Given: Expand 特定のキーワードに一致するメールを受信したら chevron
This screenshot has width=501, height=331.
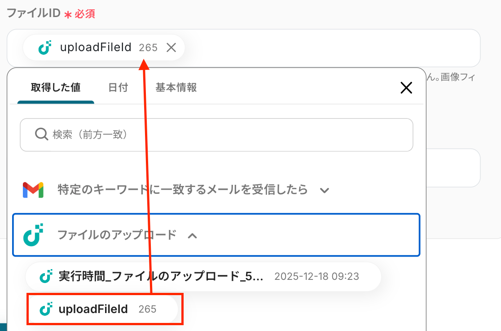Looking at the screenshot, I should pos(324,190).
